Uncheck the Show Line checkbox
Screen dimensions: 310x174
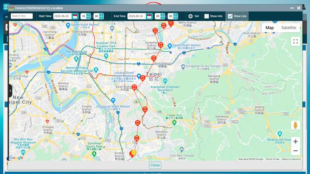pos(230,16)
